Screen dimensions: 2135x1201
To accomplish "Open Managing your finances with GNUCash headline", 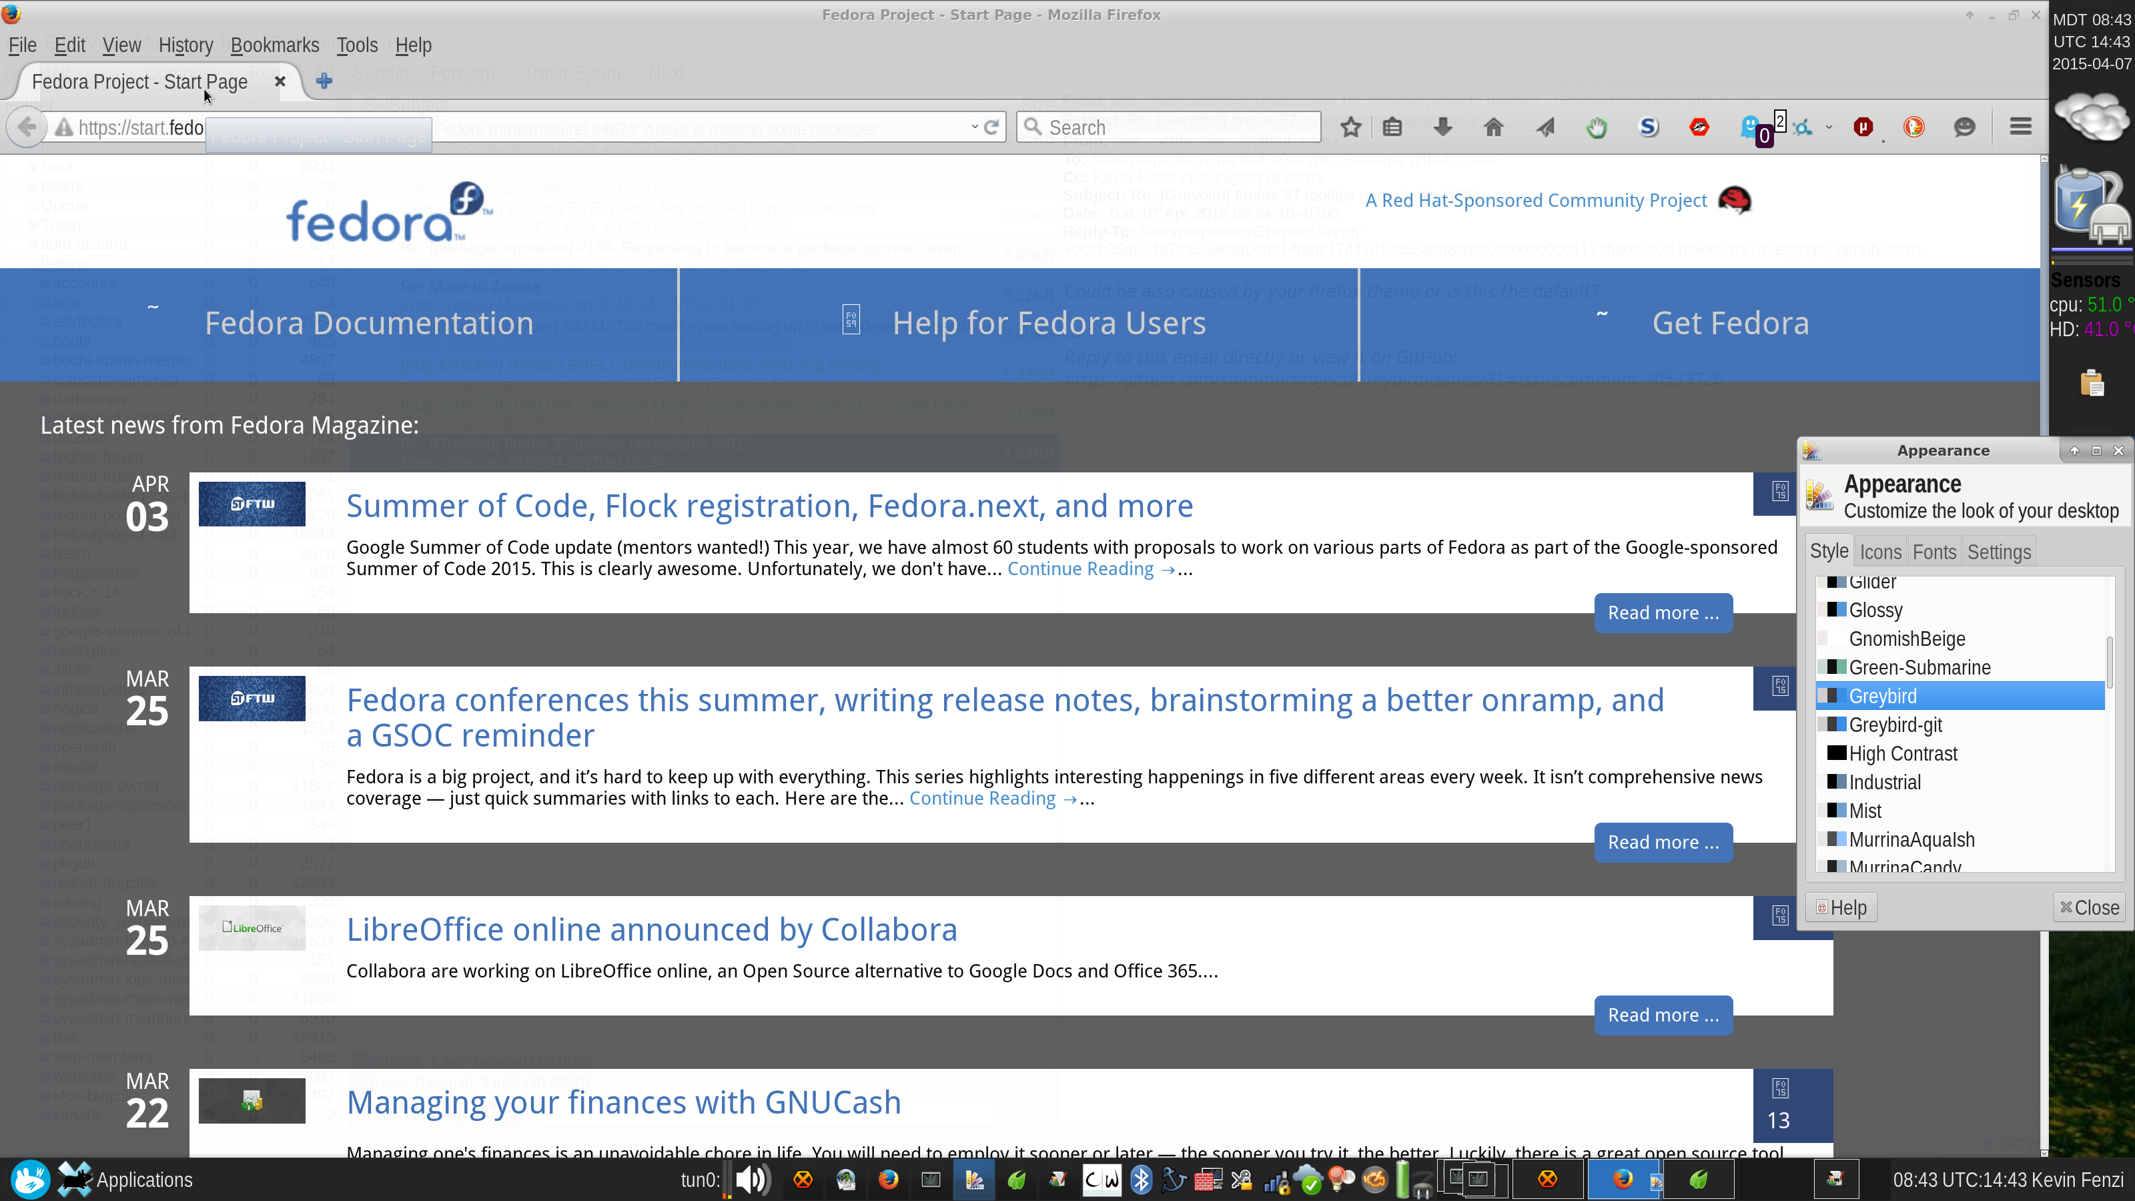I will coord(623,1102).
